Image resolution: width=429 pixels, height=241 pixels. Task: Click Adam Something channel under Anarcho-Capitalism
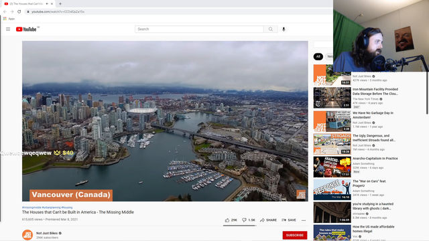(363, 163)
